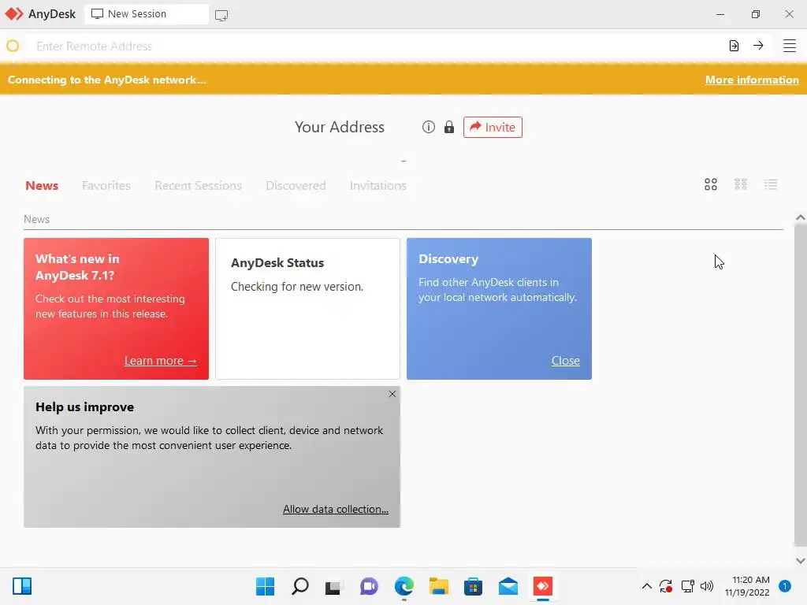
Task: Open the Recent Sessions tab
Action: point(198,186)
